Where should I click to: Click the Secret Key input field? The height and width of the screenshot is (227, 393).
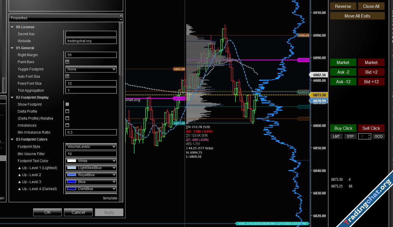point(91,34)
